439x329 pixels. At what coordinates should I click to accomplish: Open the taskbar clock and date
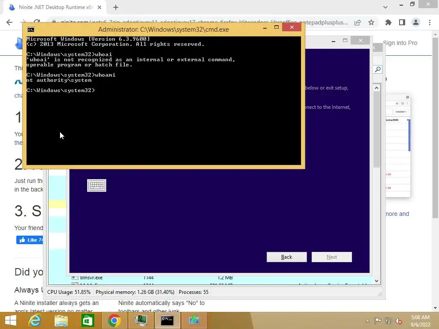[420, 321]
